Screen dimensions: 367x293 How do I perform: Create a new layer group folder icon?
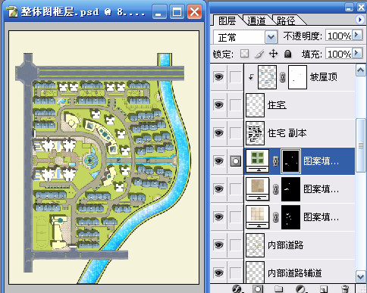pyautogui.click(x=278, y=288)
